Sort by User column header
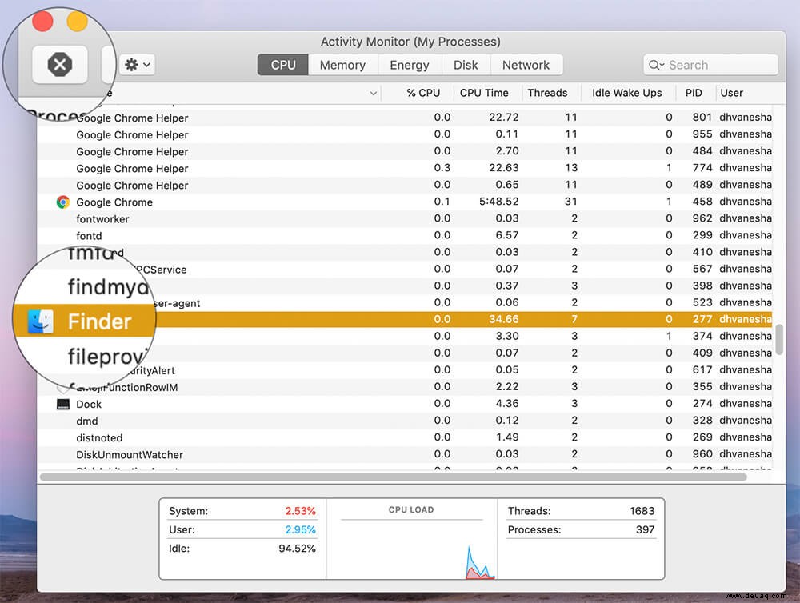Screen dimensions: 800x603 [732, 93]
